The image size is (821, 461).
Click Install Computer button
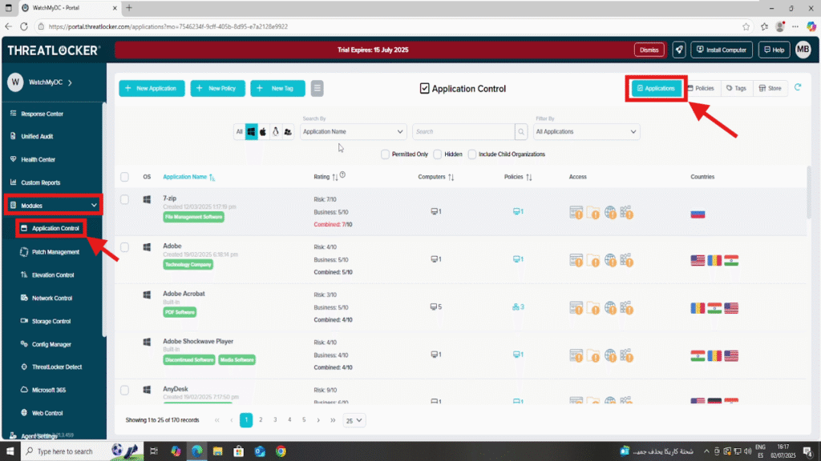[722, 50]
